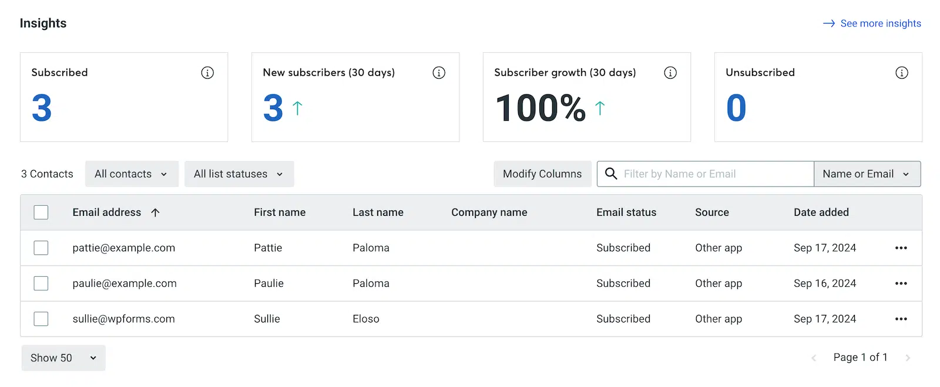
Task: Open three-dot menu for sullie@wpforms.com row
Action: click(x=901, y=319)
